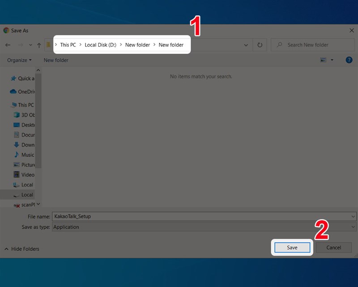Image resolution: width=358 pixels, height=287 pixels.
Task: Select the Music folder in the sidebar
Action: pyautogui.click(x=24, y=155)
